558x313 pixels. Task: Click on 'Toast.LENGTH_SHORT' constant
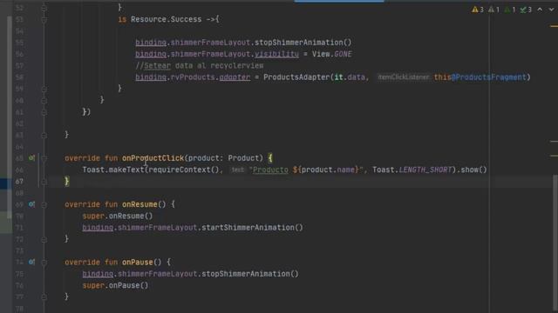(x=412, y=170)
